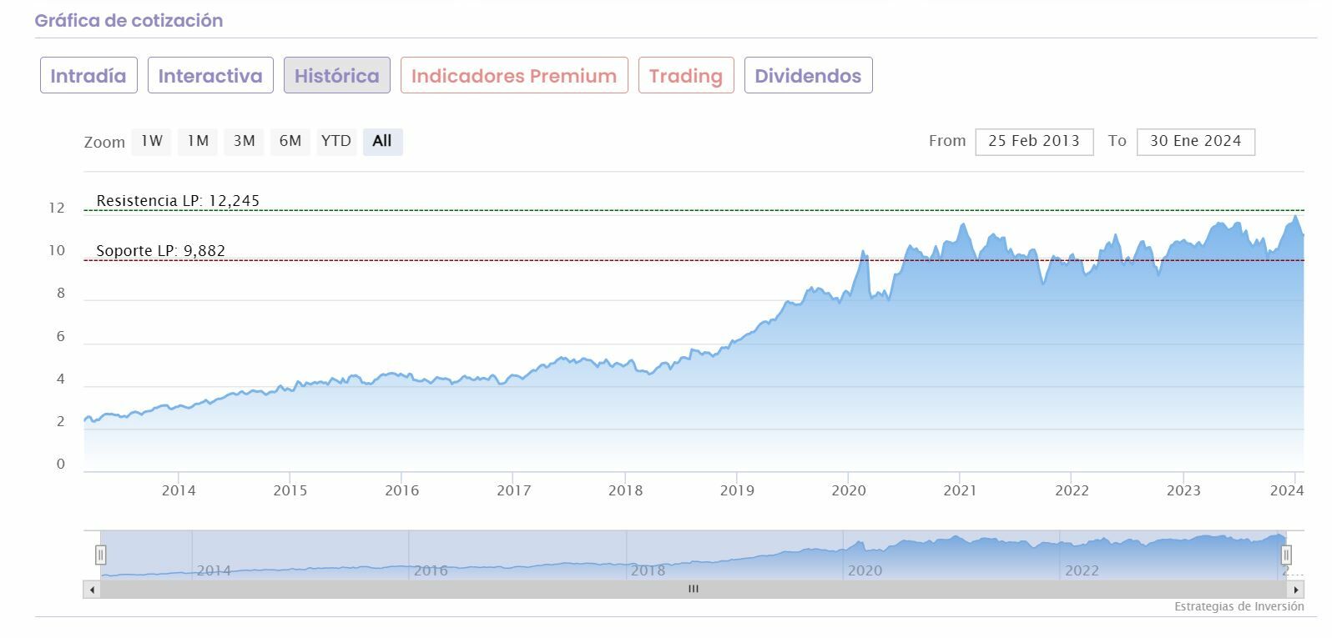Open the Intradía chart tab
Viewport: 1332px width, 638px height.
pyautogui.click(x=88, y=76)
